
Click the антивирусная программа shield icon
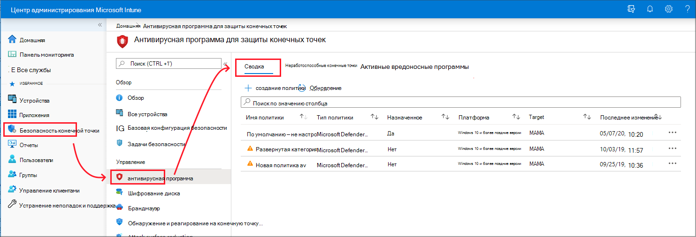pyautogui.click(x=119, y=177)
